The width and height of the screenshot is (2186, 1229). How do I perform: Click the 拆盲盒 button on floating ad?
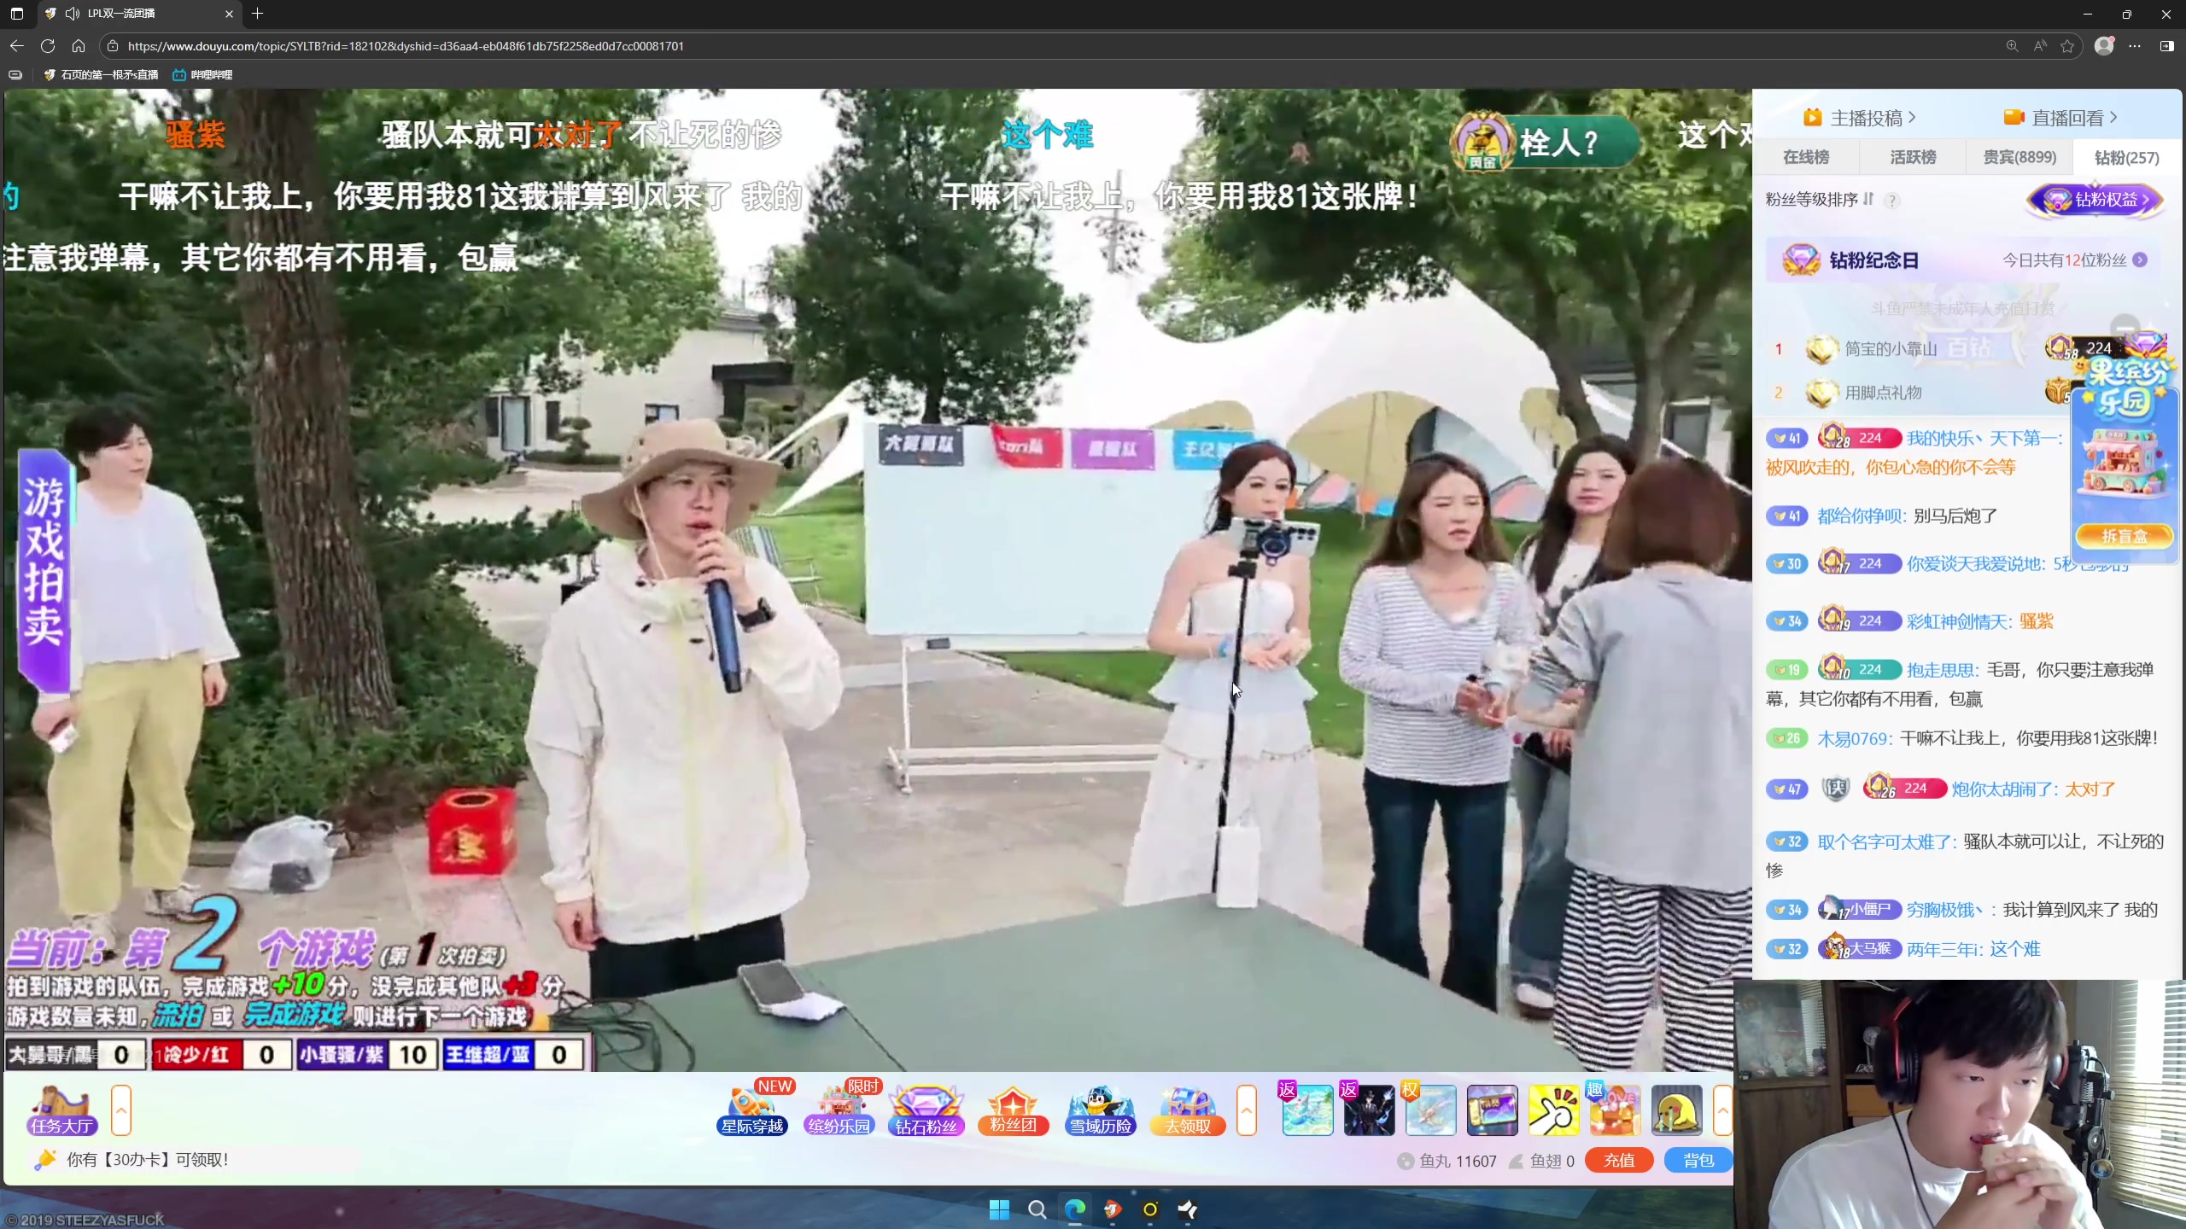2124,536
